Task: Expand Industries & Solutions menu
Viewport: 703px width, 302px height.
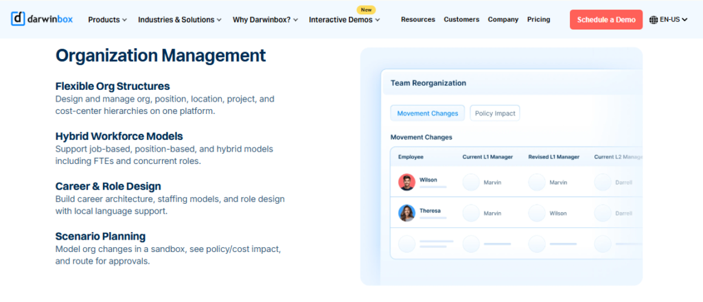Action: tap(180, 20)
